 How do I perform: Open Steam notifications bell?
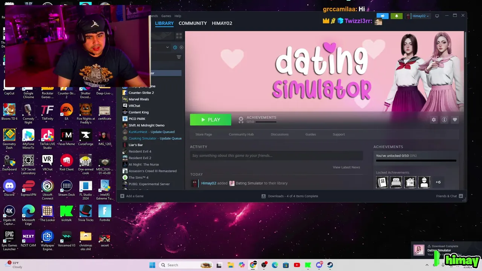pos(396,16)
